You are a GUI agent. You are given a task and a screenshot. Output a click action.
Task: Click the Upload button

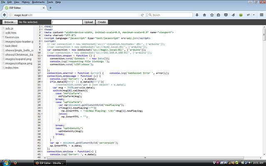(89, 22)
